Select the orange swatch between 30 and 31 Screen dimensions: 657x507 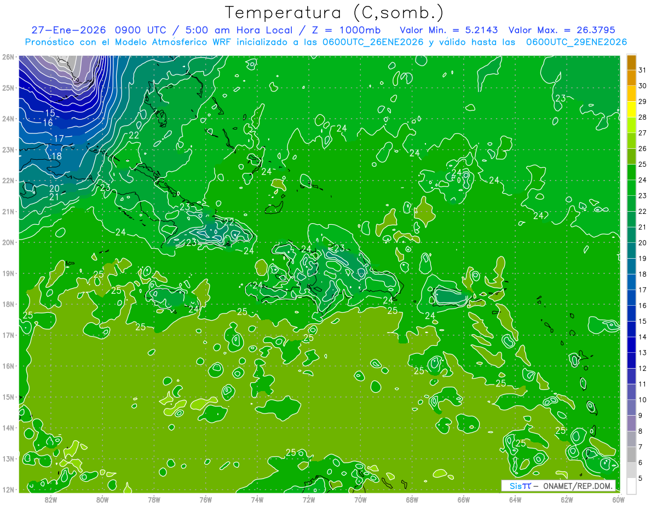[x=632, y=78]
